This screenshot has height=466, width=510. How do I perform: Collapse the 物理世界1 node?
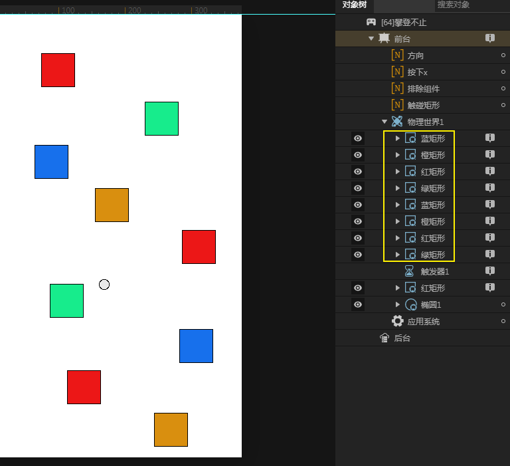[384, 122]
